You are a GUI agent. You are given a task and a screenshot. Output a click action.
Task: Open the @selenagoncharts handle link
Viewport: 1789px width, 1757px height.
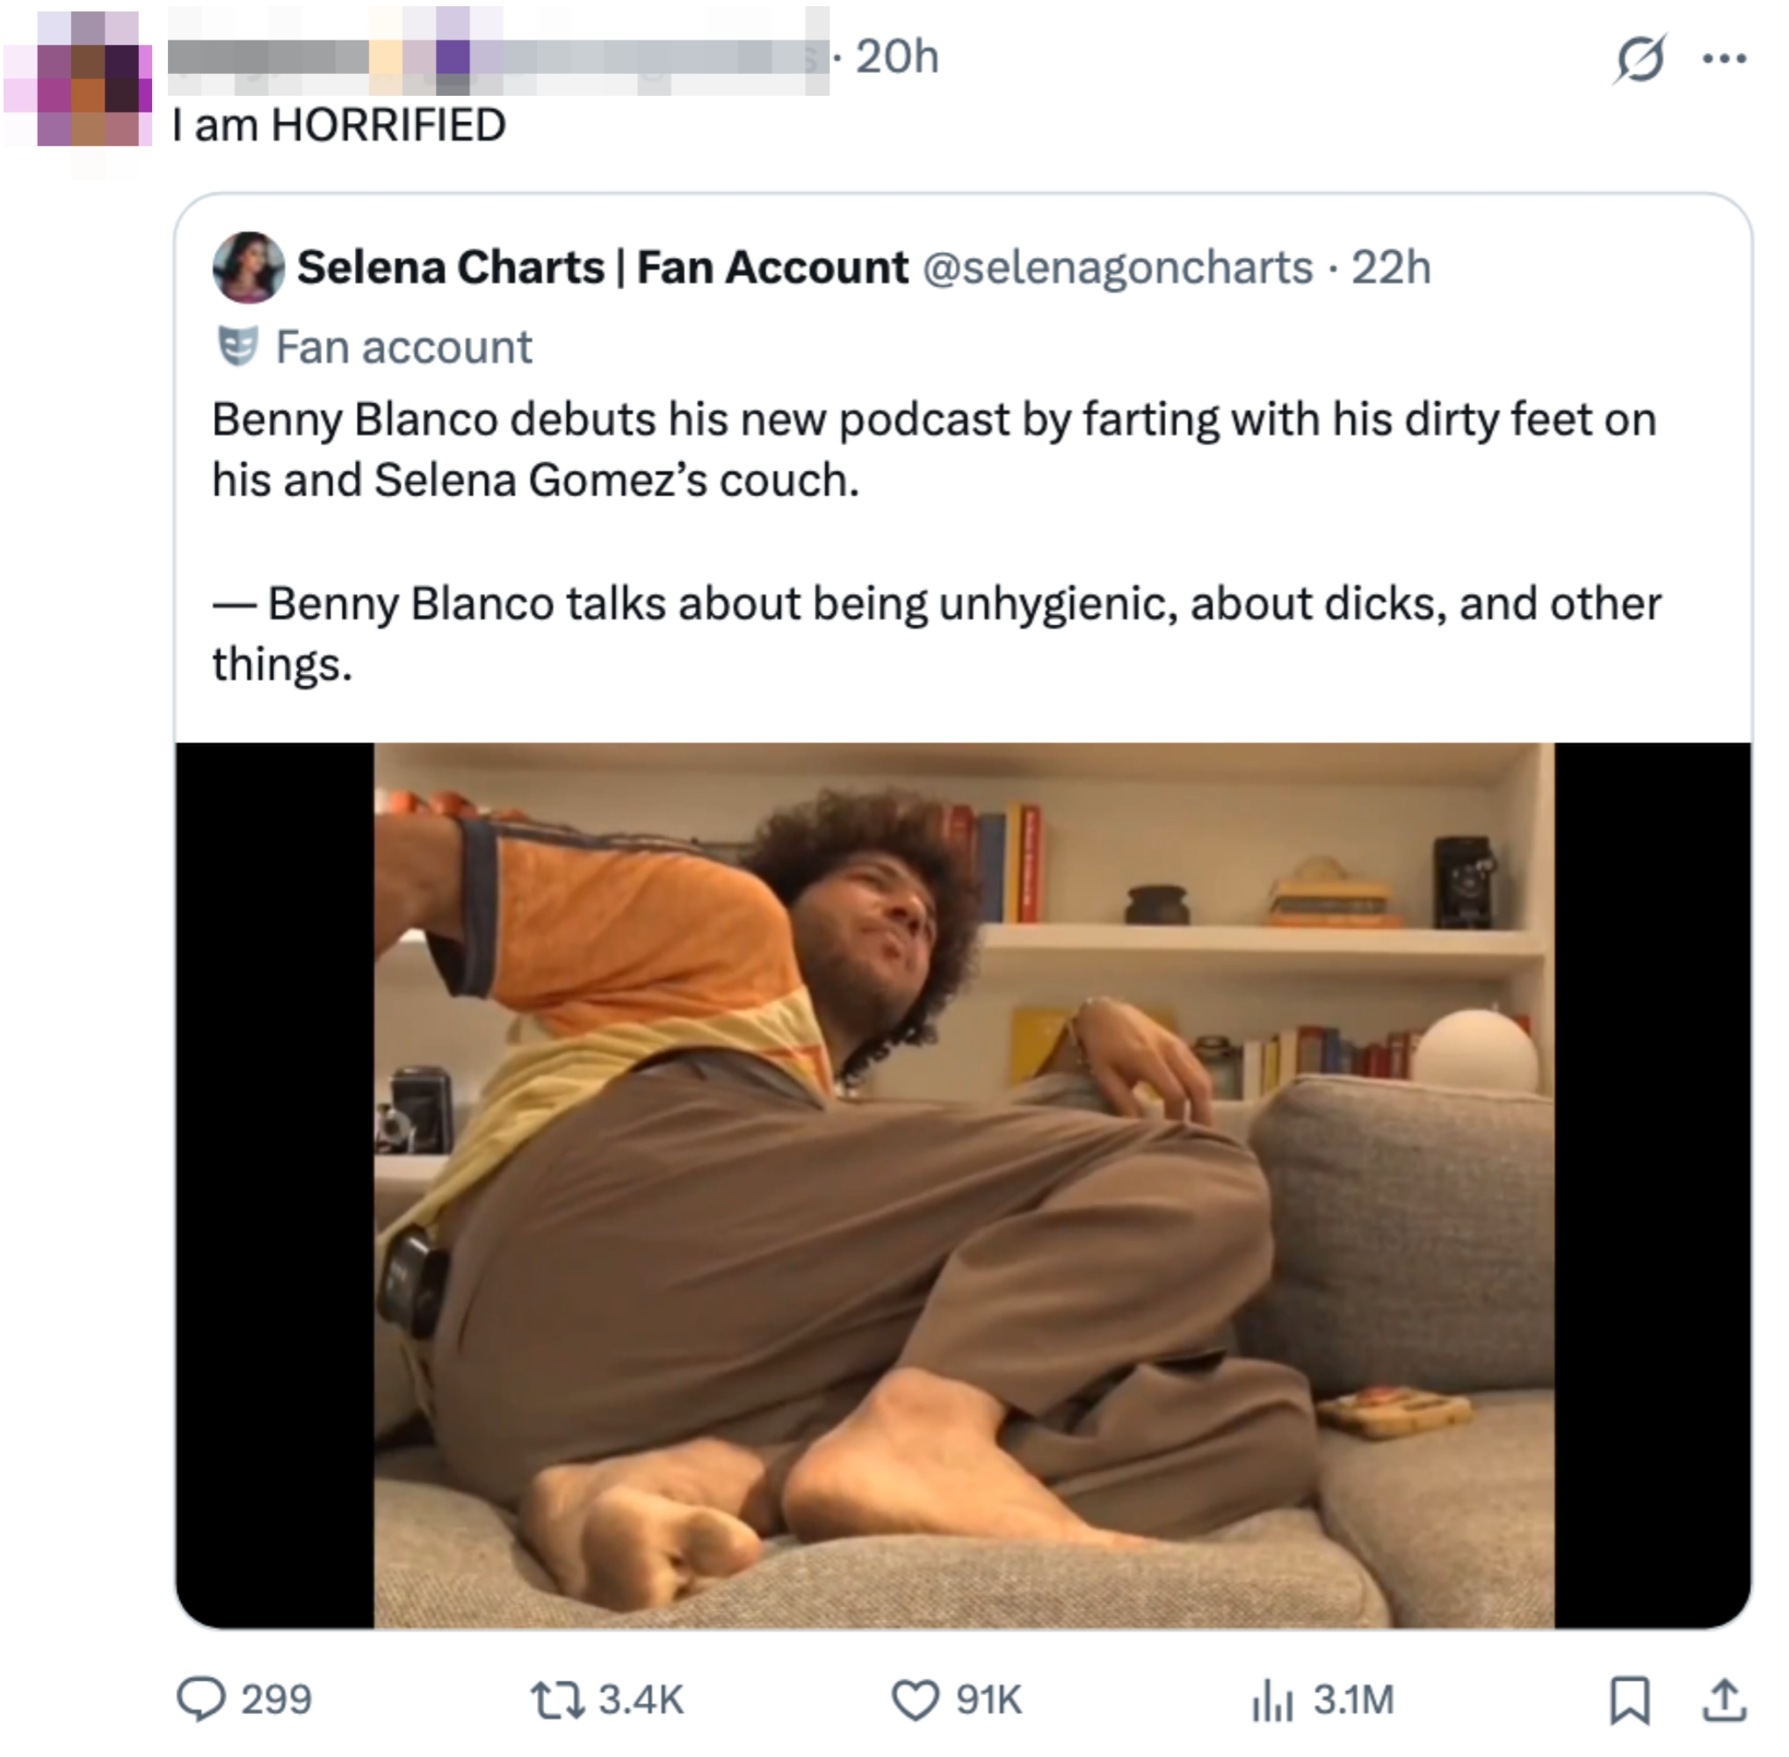pyautogui.click(x=1117, y=268)
